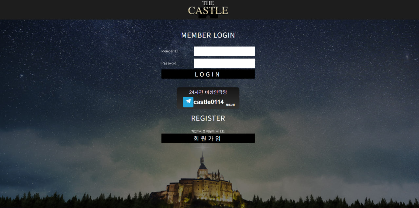This screenshot has height=208, width=419.
Task: Click into the Password field
Action: click(x=224, y=63)
